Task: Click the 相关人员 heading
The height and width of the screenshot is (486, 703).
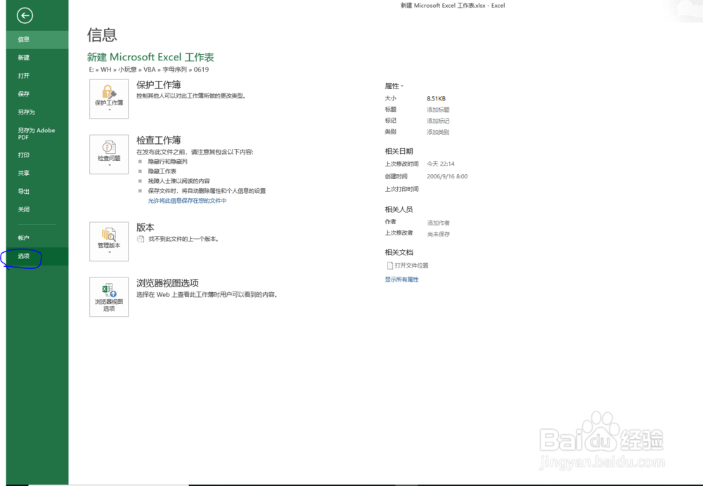Action: click(399, 209)
